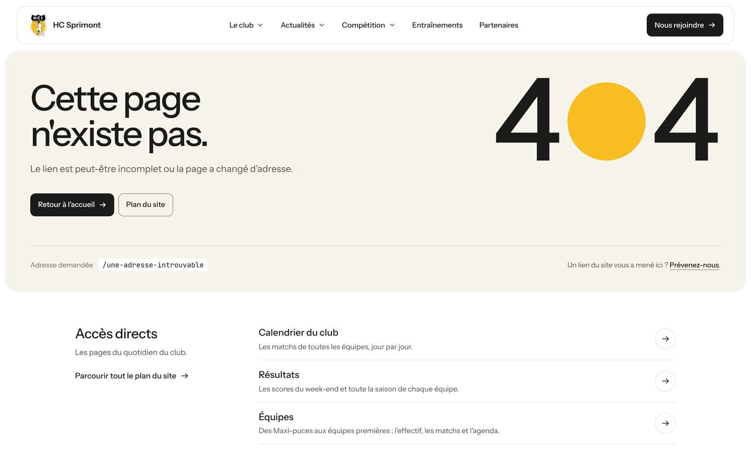751x453 pixels.
Task: Click the Les pages du quotidien du club text
Action: pyautogui.click(x=131, y=352)
